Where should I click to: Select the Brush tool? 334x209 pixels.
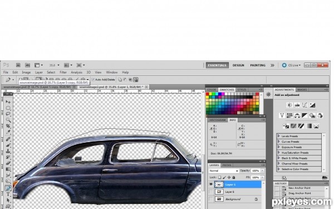[x=8, y=145]
